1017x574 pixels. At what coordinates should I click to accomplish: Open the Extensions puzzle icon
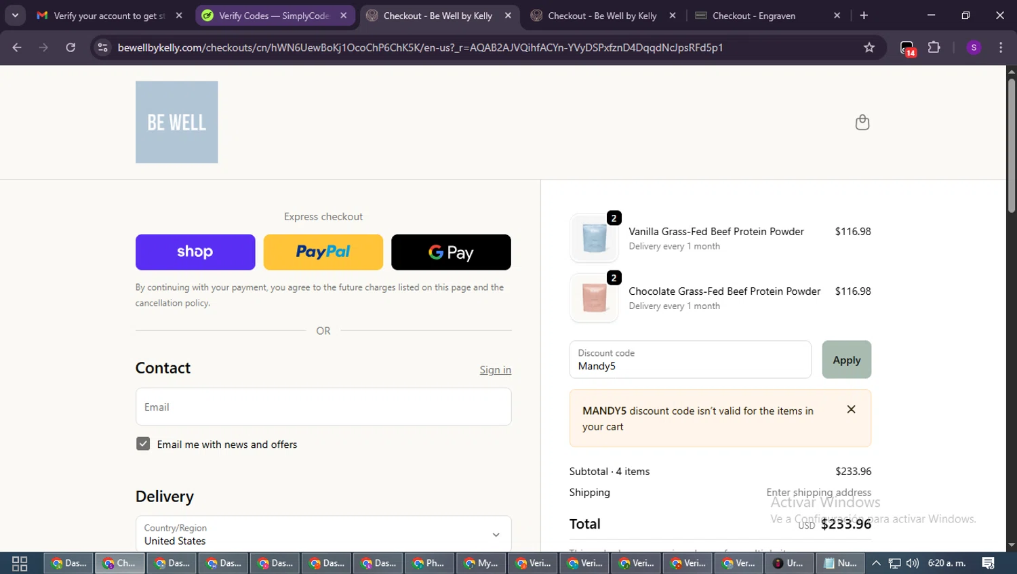point(934,47)
